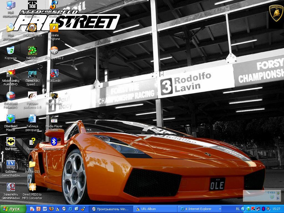284x213 pixels.
Task: Select the Create Ringtone icon
Action: (x=54, y=28)
